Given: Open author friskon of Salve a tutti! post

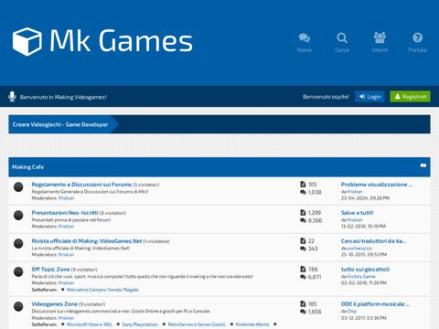Looking at the screenshot, I should (x=355, y=220).
